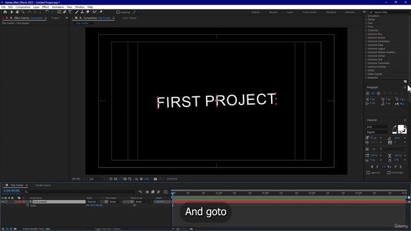Click the frame blending icon in timeline
The image size is (411, 231).
click(153, 192)
